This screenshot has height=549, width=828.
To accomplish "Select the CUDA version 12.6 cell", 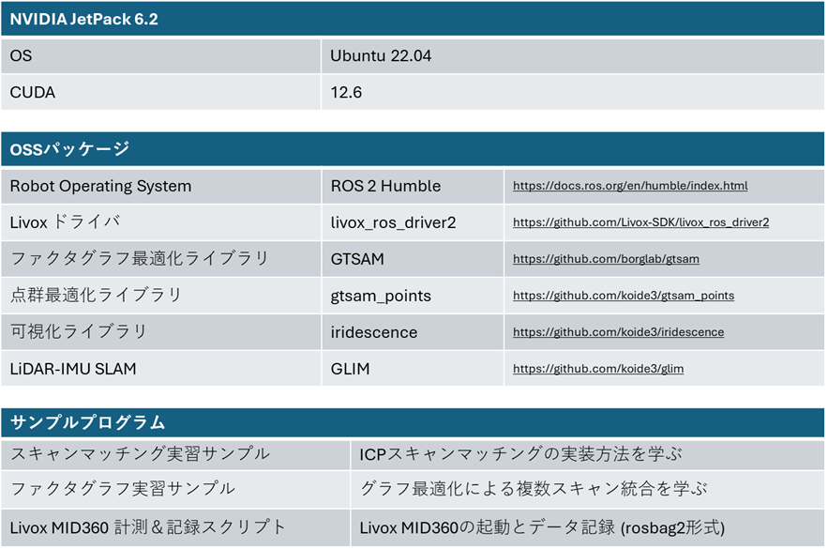I will (x=346, y=93).
